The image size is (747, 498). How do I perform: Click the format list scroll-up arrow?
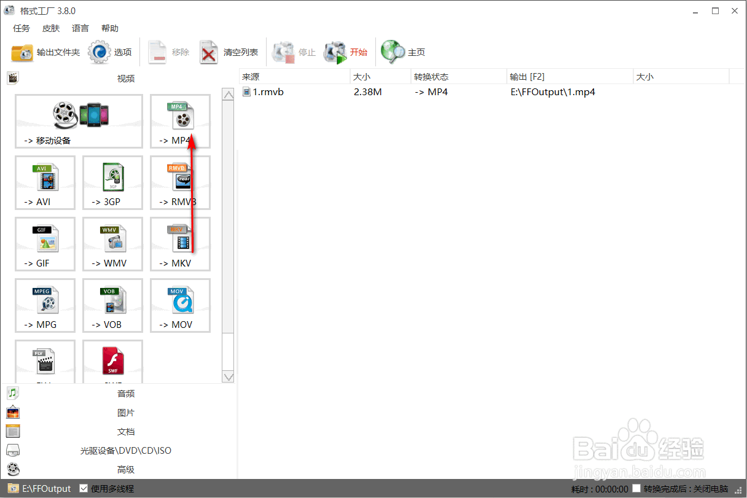tap(228, 95)
